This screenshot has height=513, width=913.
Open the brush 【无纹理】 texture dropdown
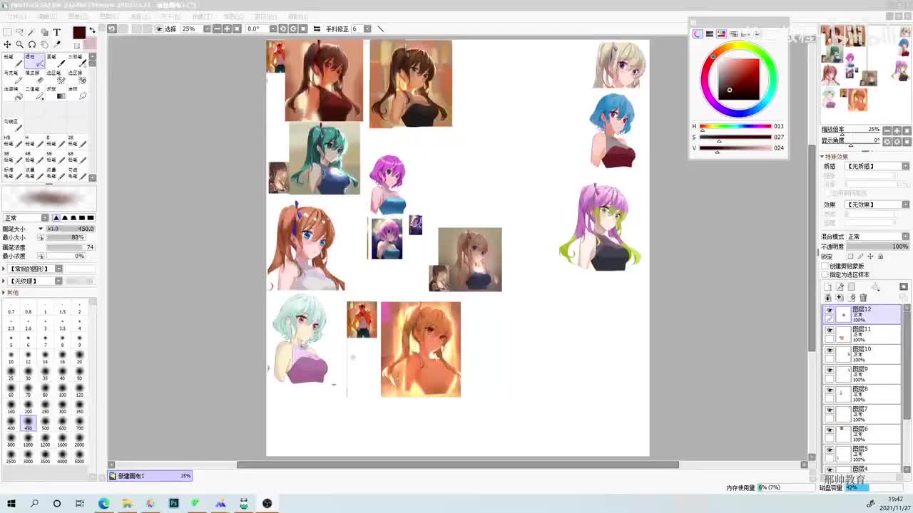(x=58, y=281)
